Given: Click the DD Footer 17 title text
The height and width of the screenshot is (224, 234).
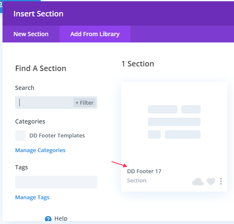Looking at the screenshot, I should click(x=144, y=171).
